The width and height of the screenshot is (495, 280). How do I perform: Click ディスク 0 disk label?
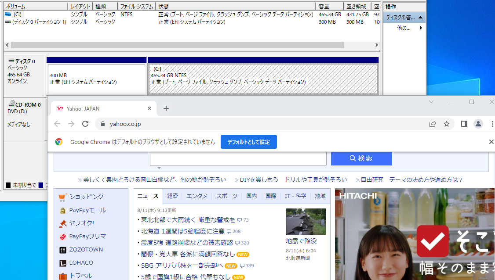point(25,61)
